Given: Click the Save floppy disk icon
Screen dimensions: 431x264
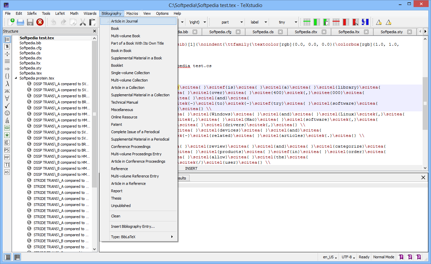Looking at the screenshot, I should coord(30,22).
